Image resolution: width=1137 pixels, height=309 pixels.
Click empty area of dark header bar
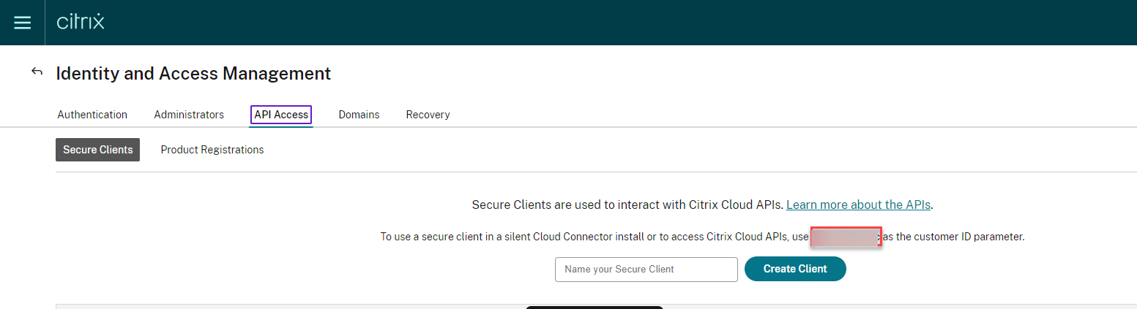tap(586, 22)
